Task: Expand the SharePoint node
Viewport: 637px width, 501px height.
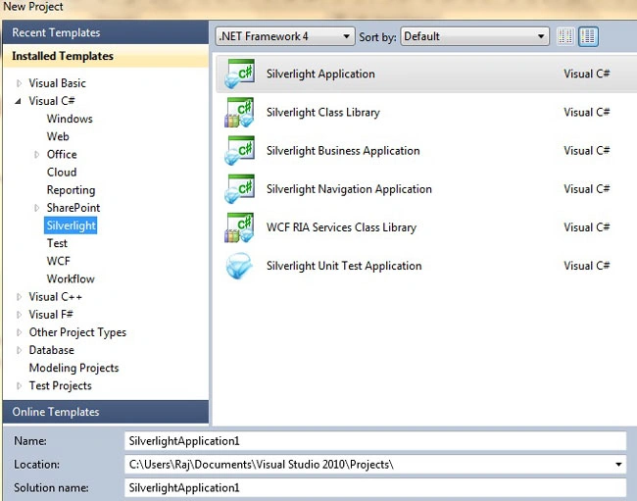Action: [x=36, y=208]
